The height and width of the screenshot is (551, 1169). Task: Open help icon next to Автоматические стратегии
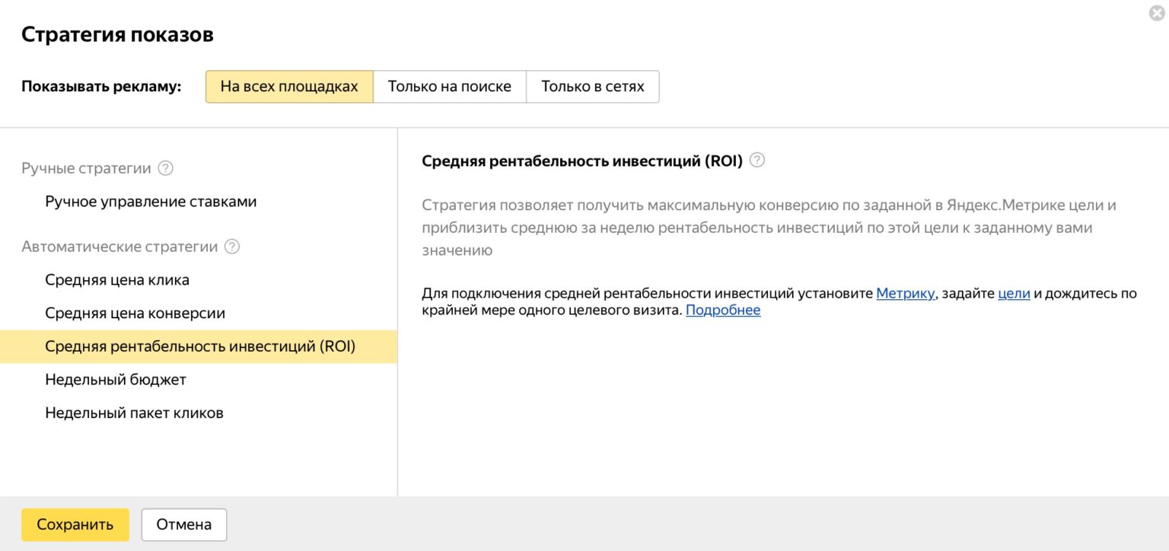232,247
